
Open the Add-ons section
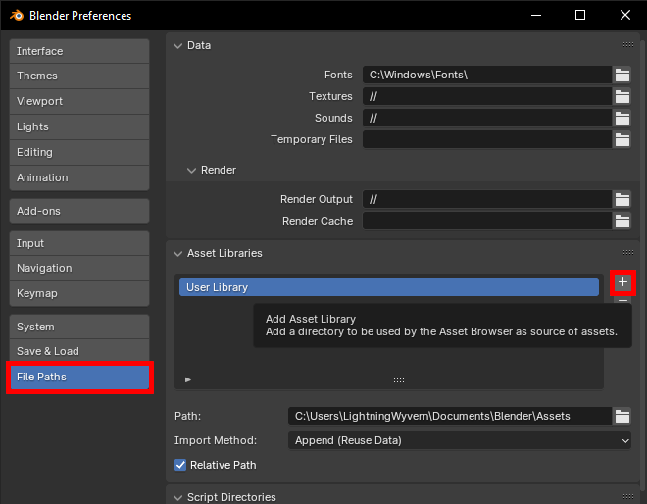79,211
